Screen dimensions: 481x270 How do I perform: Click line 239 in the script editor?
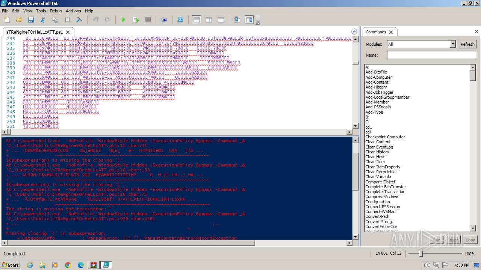(130, 68)
